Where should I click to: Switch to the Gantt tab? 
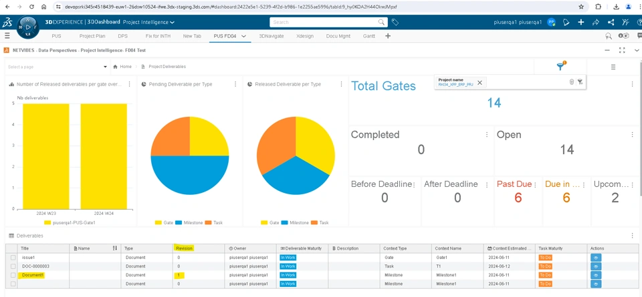[x=369, y=36]
